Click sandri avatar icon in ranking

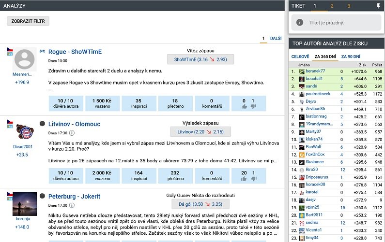[x=302, y=86]
